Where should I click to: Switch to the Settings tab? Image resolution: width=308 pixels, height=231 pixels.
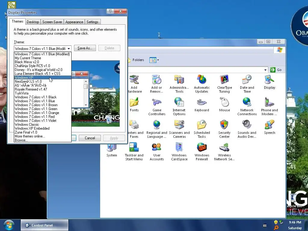click(92, 22)
